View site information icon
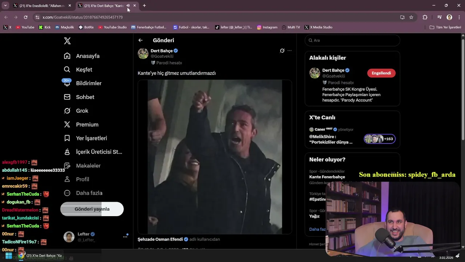The width and height of the screenshot is (465, 262). click(x=37, y=17)
